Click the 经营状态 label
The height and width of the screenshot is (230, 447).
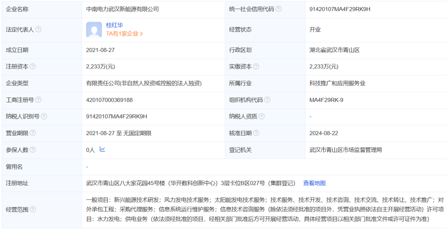pos(240,30)
